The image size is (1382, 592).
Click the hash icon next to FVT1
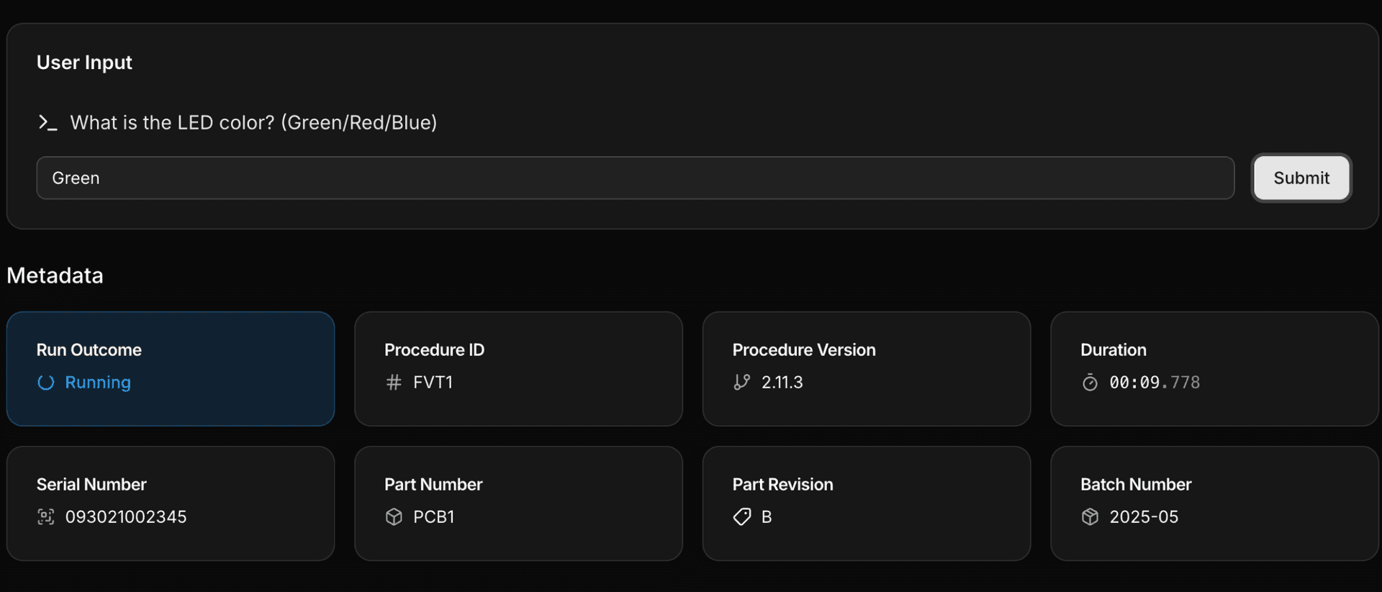[394, 383]
